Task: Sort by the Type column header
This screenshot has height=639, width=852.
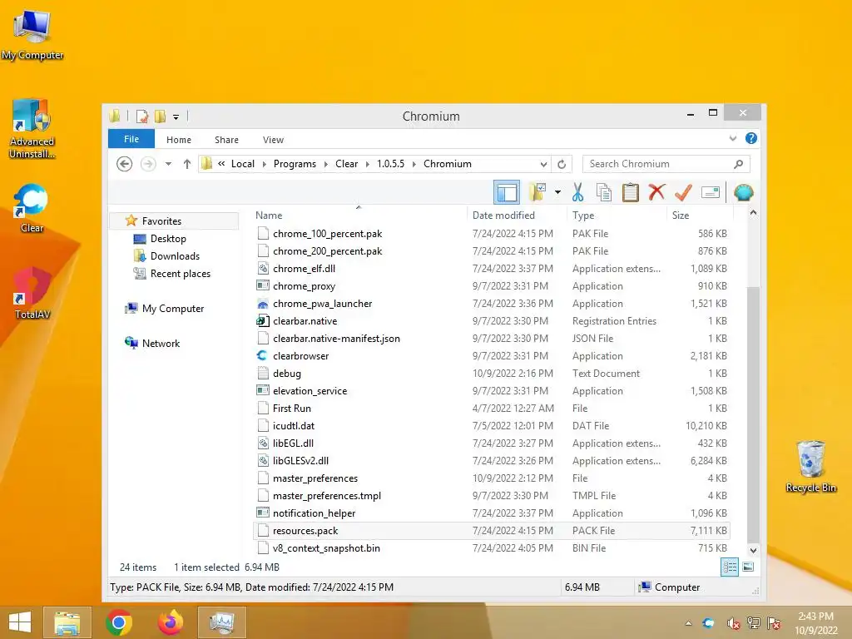Action: [617, 215]
